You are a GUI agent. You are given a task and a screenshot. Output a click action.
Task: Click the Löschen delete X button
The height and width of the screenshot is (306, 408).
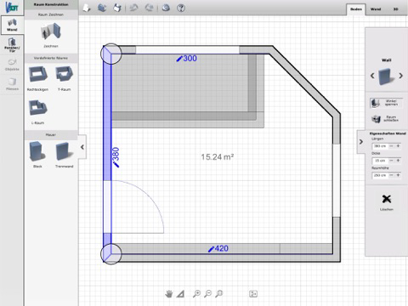[387, 199]
